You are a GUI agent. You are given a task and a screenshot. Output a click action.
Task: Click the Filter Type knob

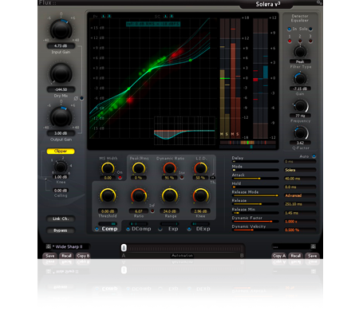(300, 52)
